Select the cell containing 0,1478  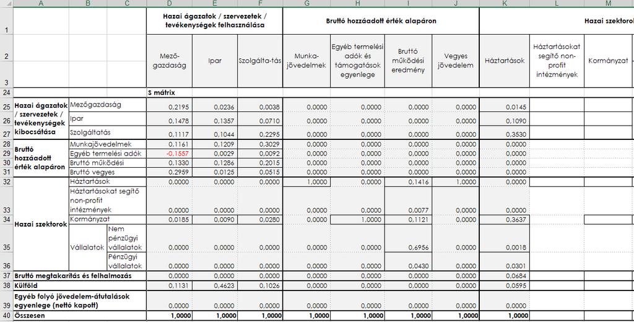point(170,118)
